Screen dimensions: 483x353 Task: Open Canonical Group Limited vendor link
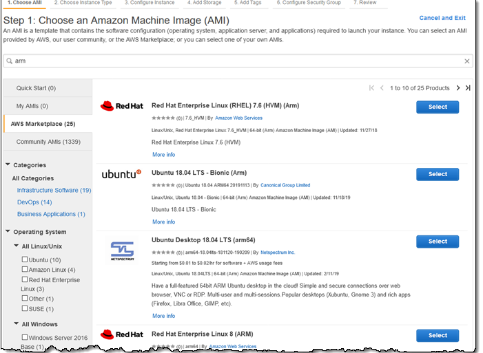click(x=285, y=185)
